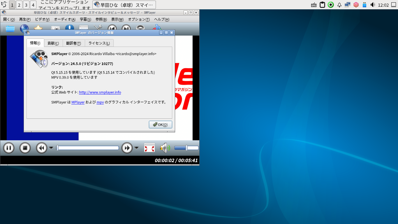Switch to the 貢献(C) tab
Screen dimensions: 398x224
53,43
